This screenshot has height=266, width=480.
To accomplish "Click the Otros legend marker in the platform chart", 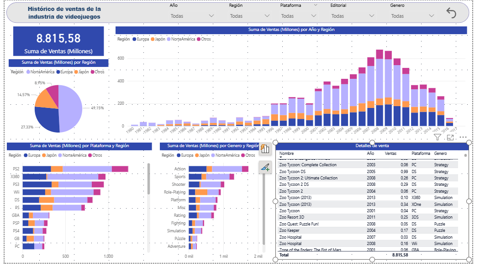I will [x=90, y=155].
